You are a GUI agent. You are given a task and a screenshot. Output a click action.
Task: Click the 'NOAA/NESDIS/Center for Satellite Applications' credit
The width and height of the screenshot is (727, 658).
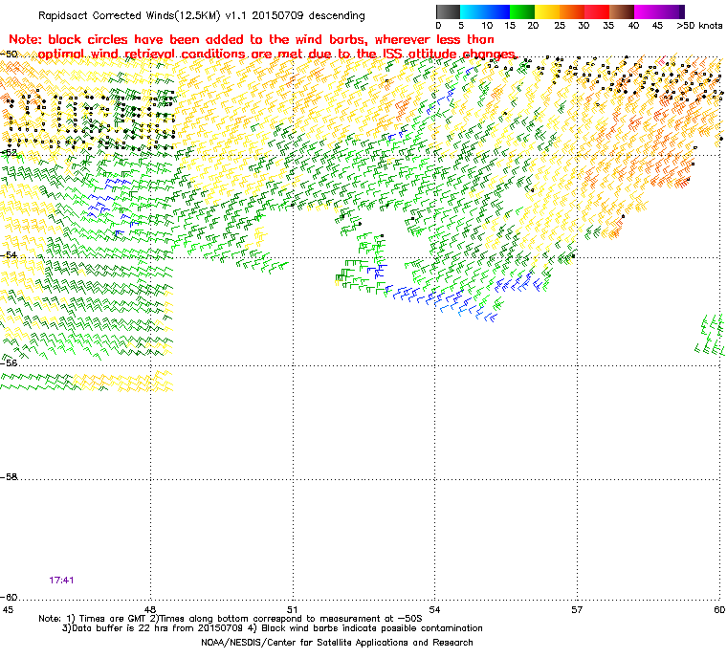pyautogui.click(x=337, y=643)
